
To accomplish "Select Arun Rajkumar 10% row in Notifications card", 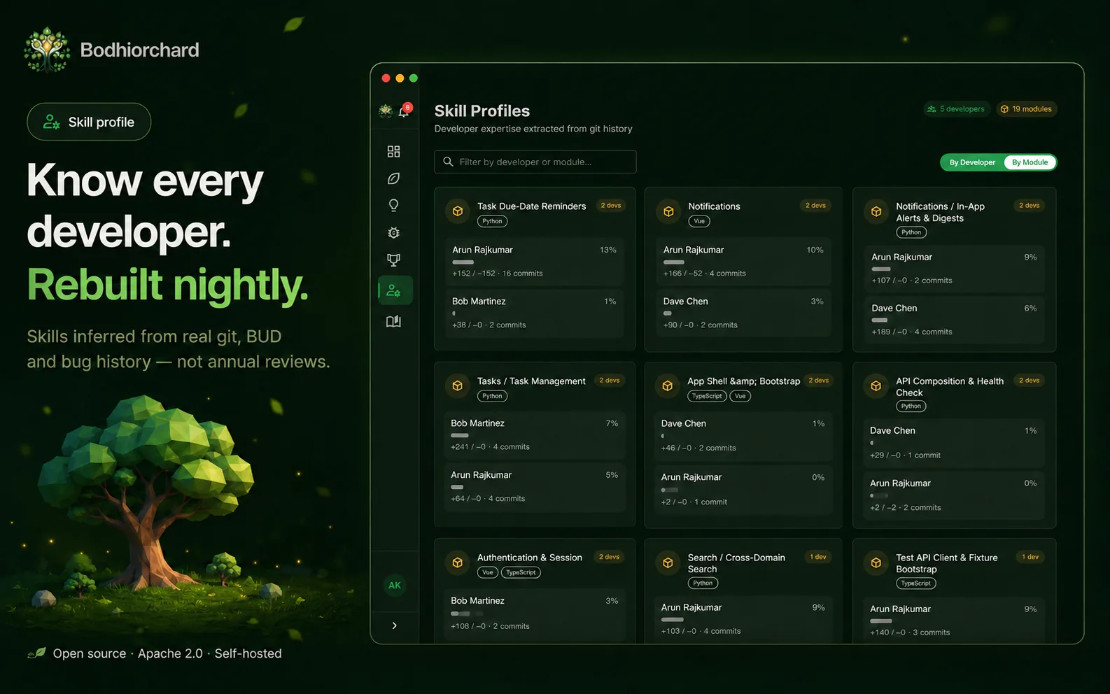I will 743,261.
